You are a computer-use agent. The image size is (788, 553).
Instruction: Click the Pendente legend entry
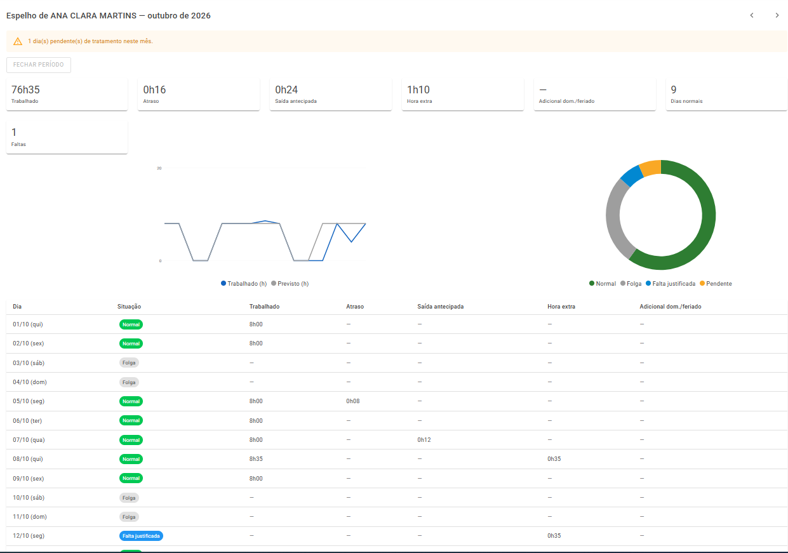click(x=716, y=284)
